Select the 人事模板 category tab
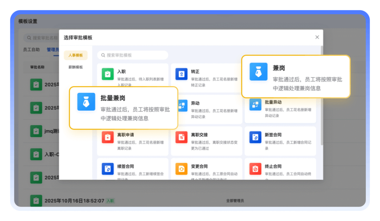The width and height of the screenshot is (380, 221). [x=76, y=55]
